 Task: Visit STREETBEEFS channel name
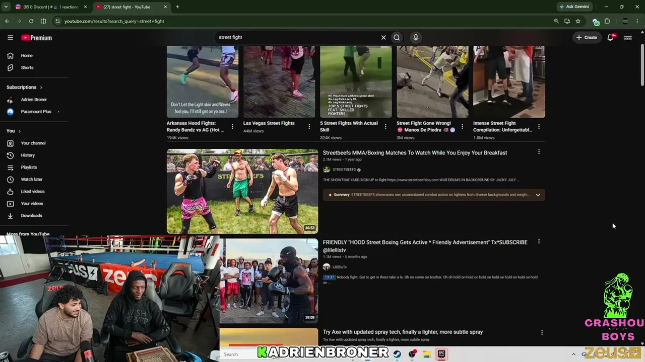coord(344,170)
